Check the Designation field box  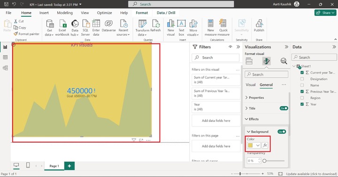click(302, 79)
